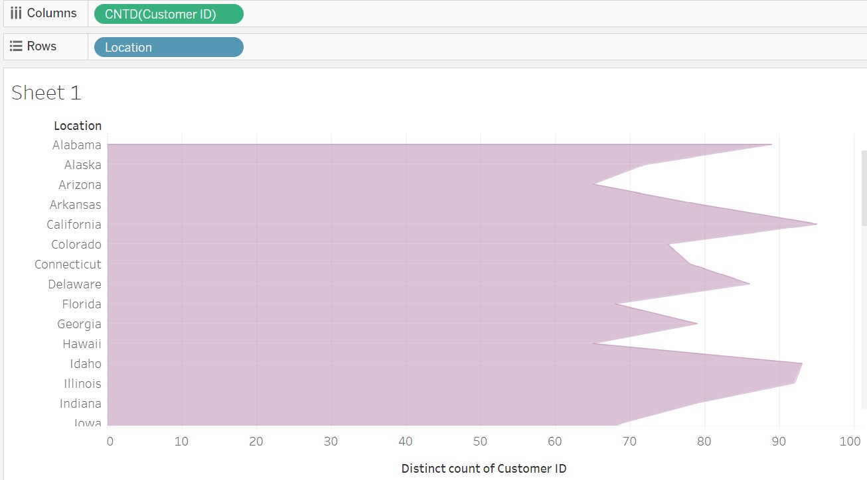Select the Florida row label
This screenshot has height=480, width=867.
(x=82, y=304)
